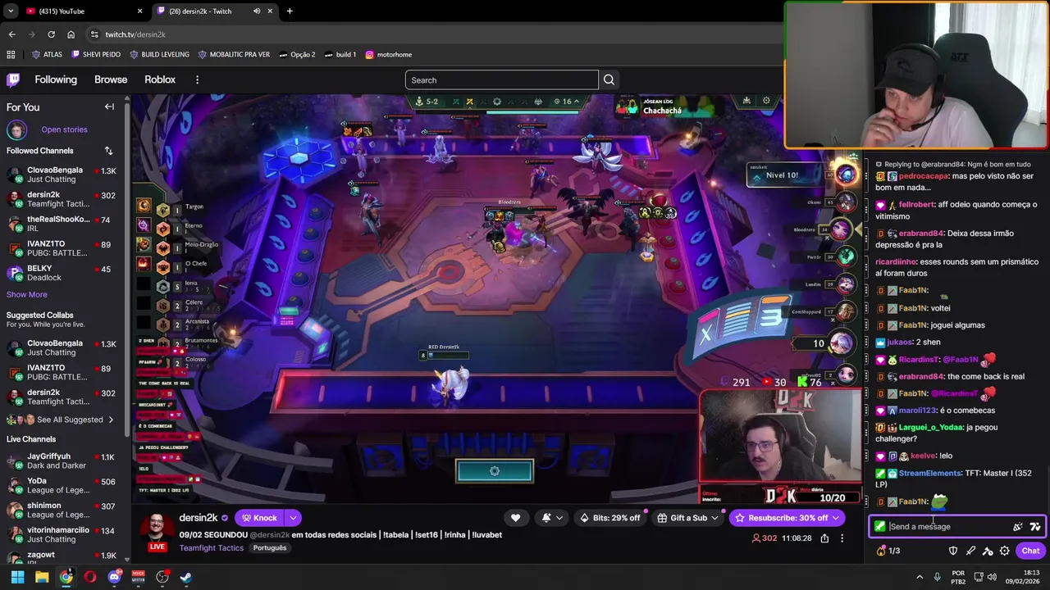The width and height of the screenshot is (1050, 590).
Task: Reload the current page
Action: pyautogui.click(x=51, y=34)
